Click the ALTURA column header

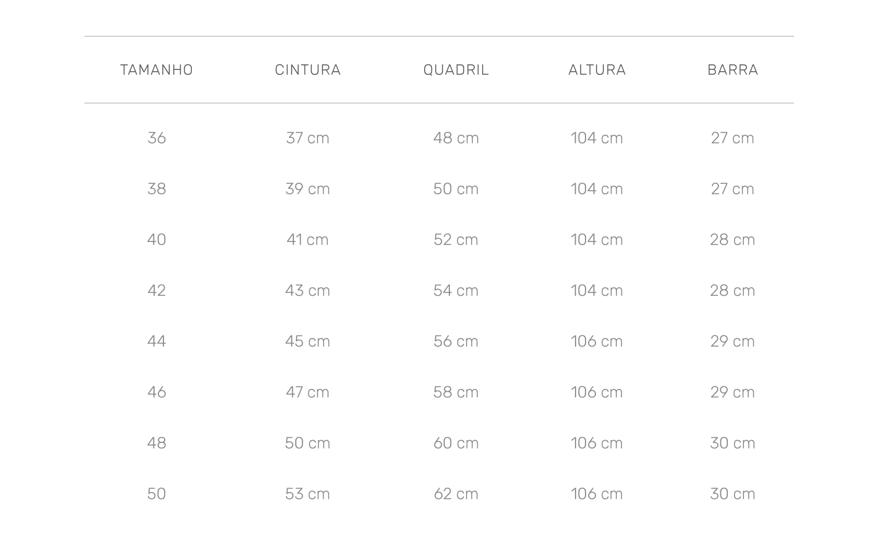597,70
